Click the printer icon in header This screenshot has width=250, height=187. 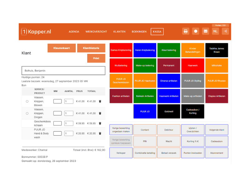click(186, 31)
